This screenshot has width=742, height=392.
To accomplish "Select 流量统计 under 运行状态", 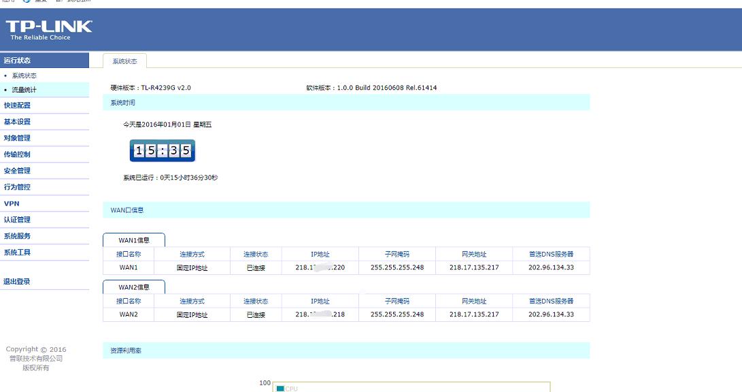I will coord(27,91).
